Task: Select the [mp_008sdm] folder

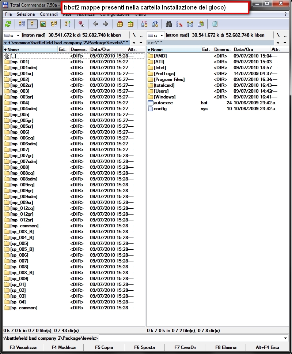Action: [x=74, y=179]
